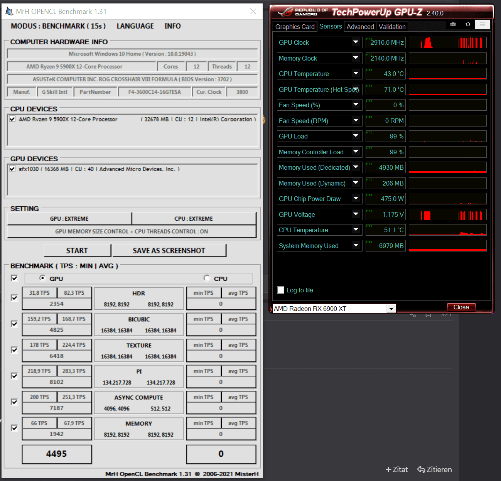Click the F4-3600C14-16GTESA part number field
Screen dimensions: 501x481
pos(154,92)
